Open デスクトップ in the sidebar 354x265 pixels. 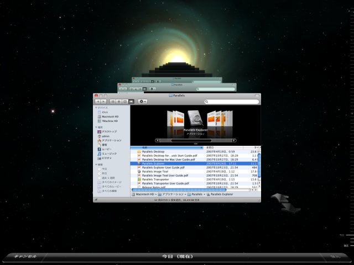pos(107,131)
